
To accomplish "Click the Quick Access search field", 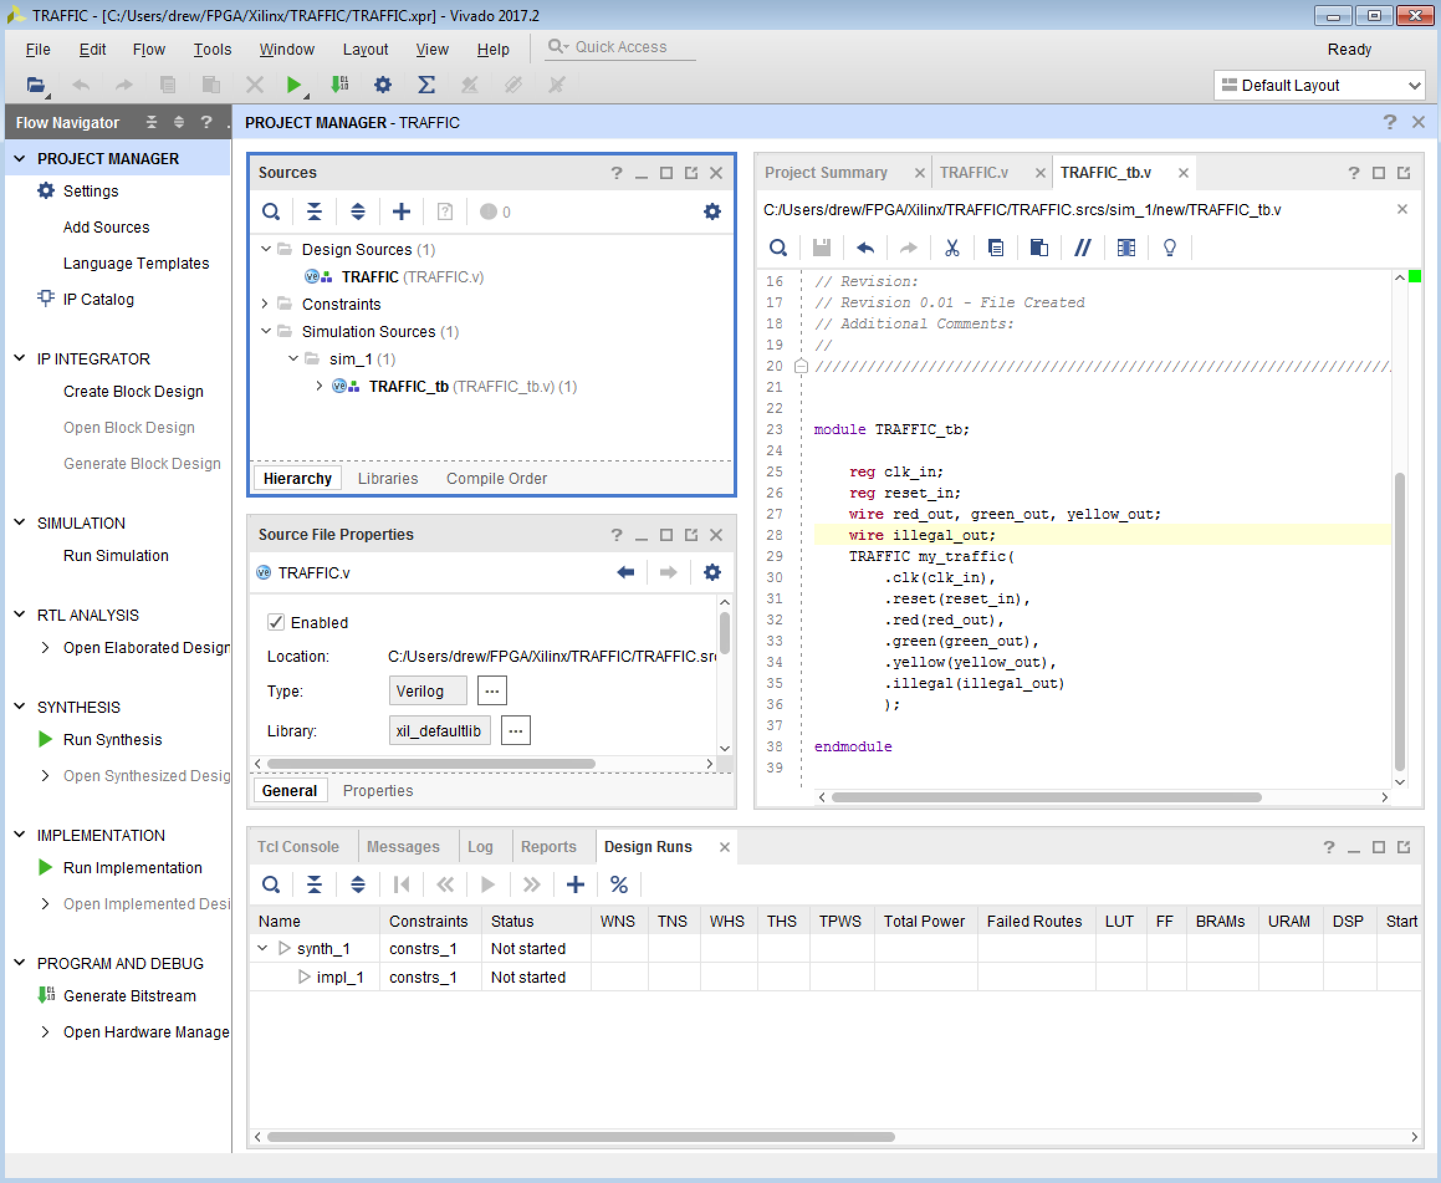I will coord(620,47).
